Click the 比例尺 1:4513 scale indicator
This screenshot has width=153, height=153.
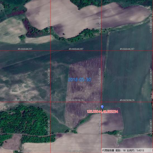[135, 150]
